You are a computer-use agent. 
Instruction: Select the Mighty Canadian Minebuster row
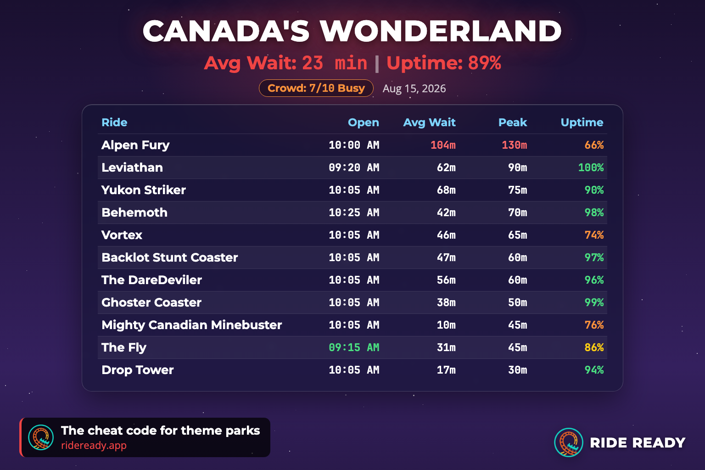tap(352, 325)
